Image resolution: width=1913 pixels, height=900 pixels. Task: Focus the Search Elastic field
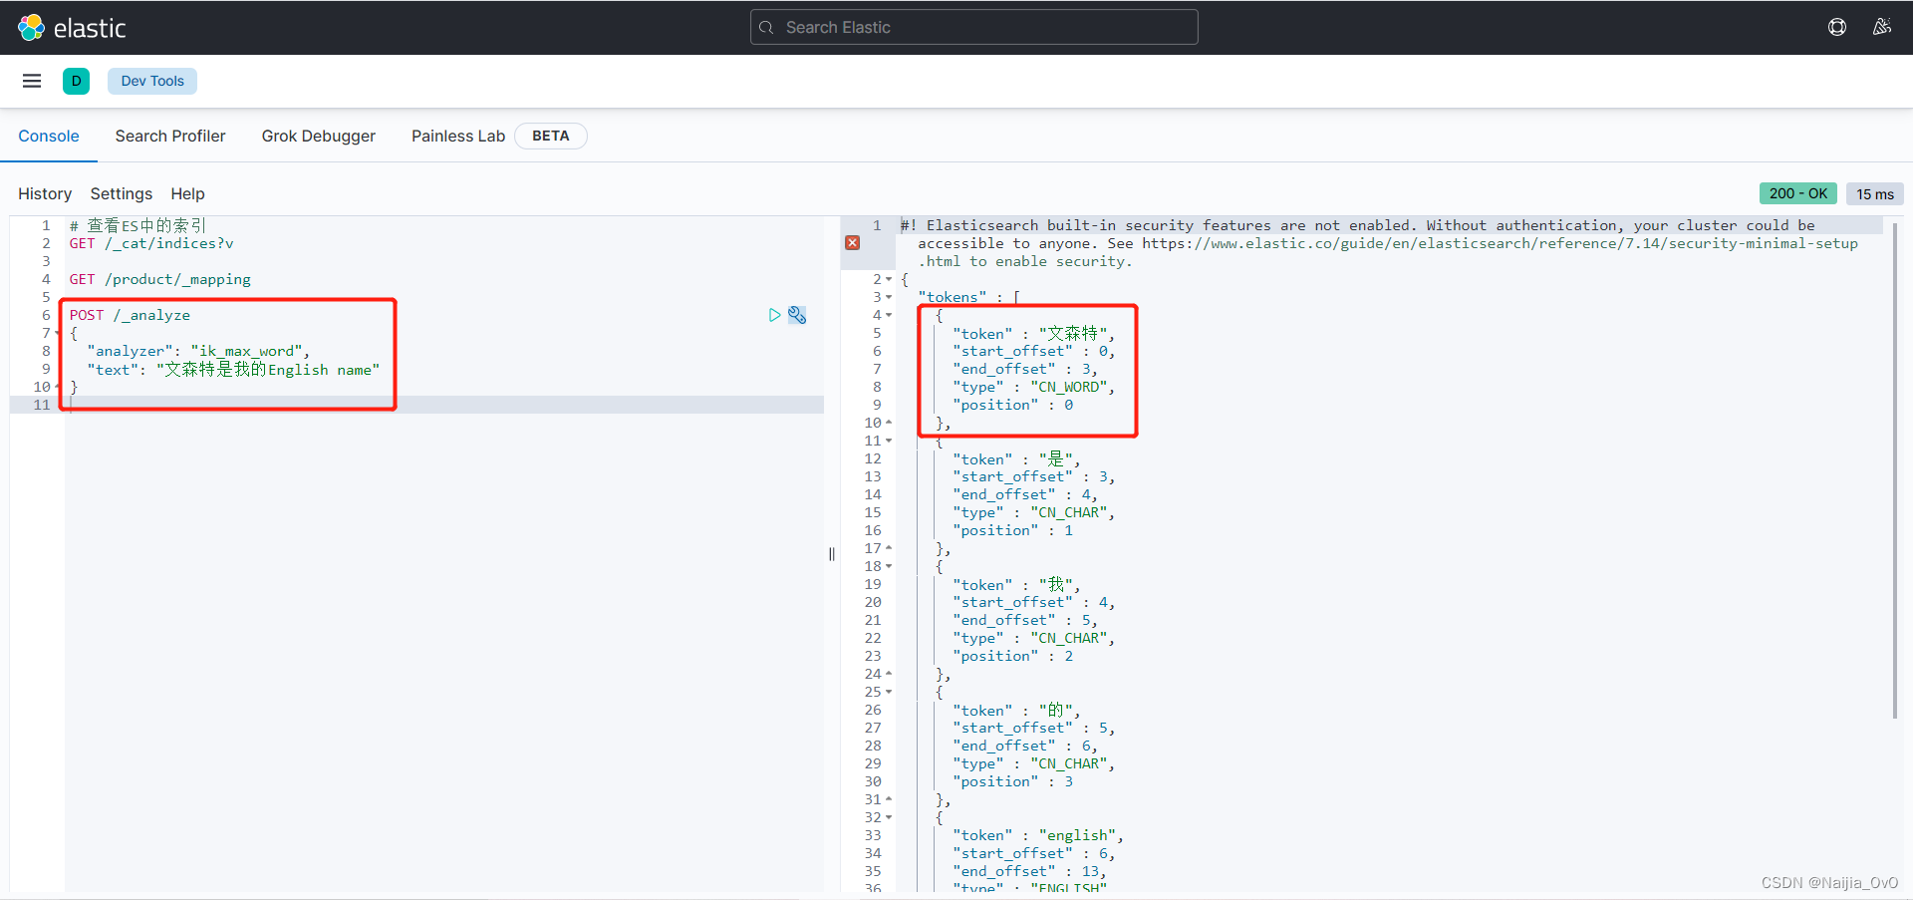[x=974, y=27]
